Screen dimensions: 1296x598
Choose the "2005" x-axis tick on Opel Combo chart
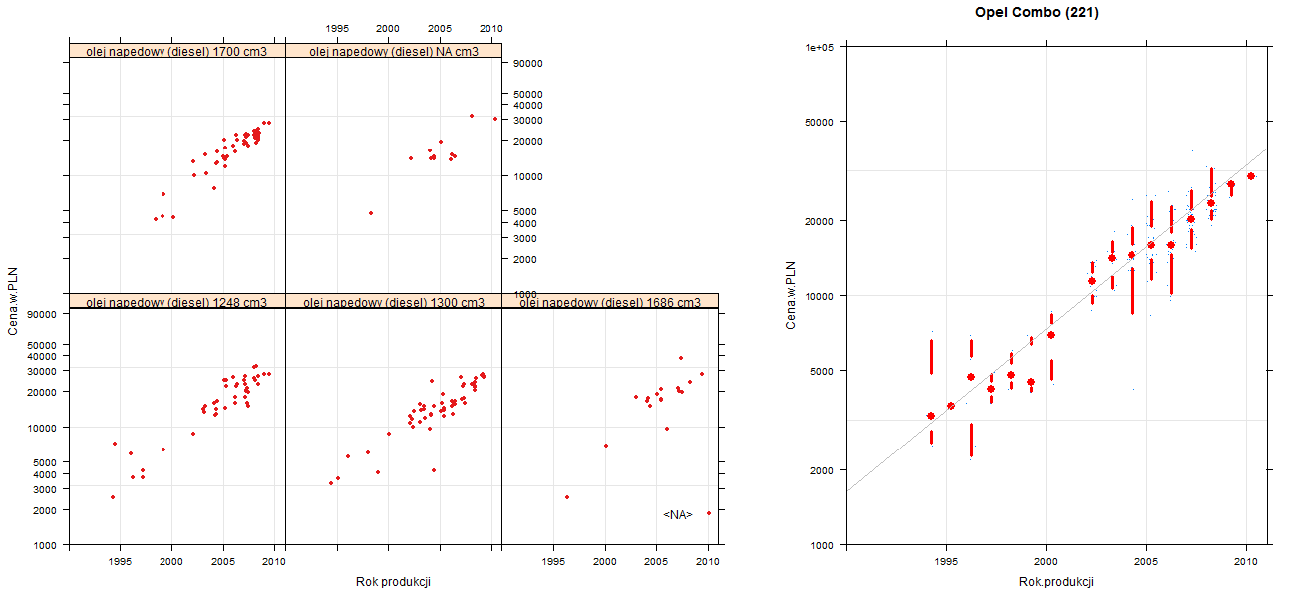pos(1145,561)
